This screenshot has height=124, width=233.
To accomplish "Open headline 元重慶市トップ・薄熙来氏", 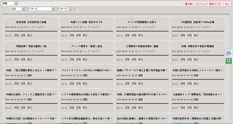I will pyautogui.click(x=197, y=94).
